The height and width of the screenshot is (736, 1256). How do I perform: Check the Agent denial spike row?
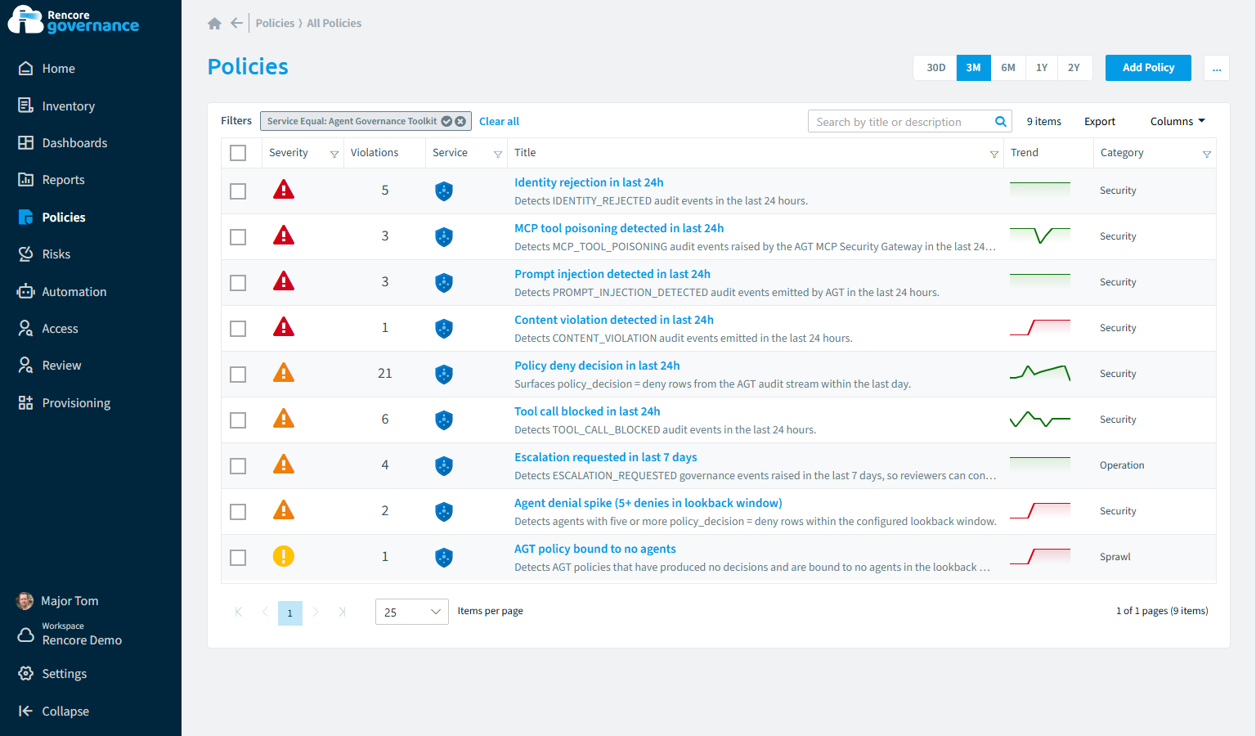(238, 512)
